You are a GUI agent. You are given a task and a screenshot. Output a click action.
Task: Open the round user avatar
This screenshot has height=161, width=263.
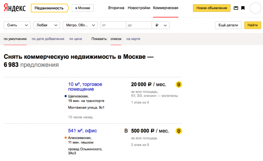pos(255,8)
